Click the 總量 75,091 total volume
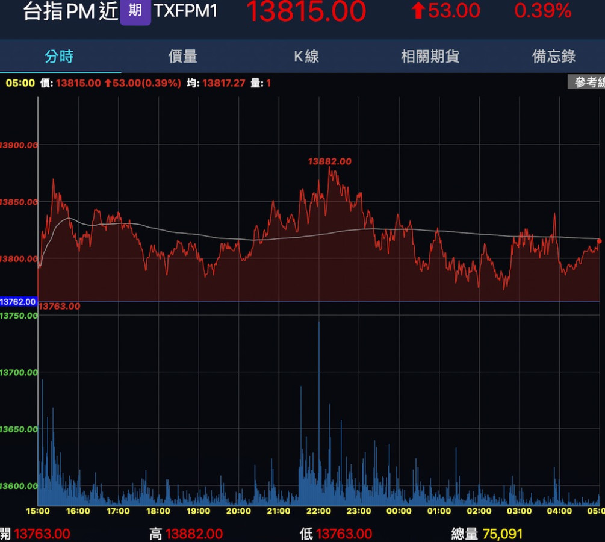This screenshot has height=542, width=605. [x=487, y=534]
